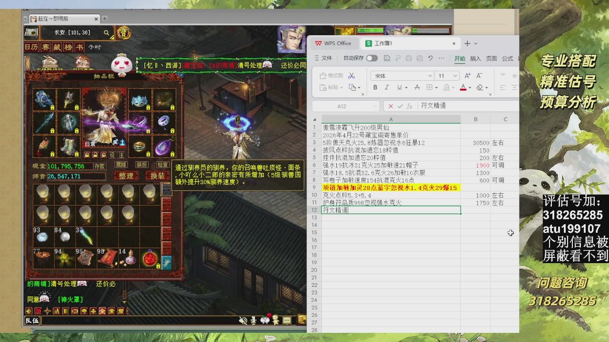Click the scissors cut icon
The width and height of the screenshot is (609, 342).
point(352,76)
